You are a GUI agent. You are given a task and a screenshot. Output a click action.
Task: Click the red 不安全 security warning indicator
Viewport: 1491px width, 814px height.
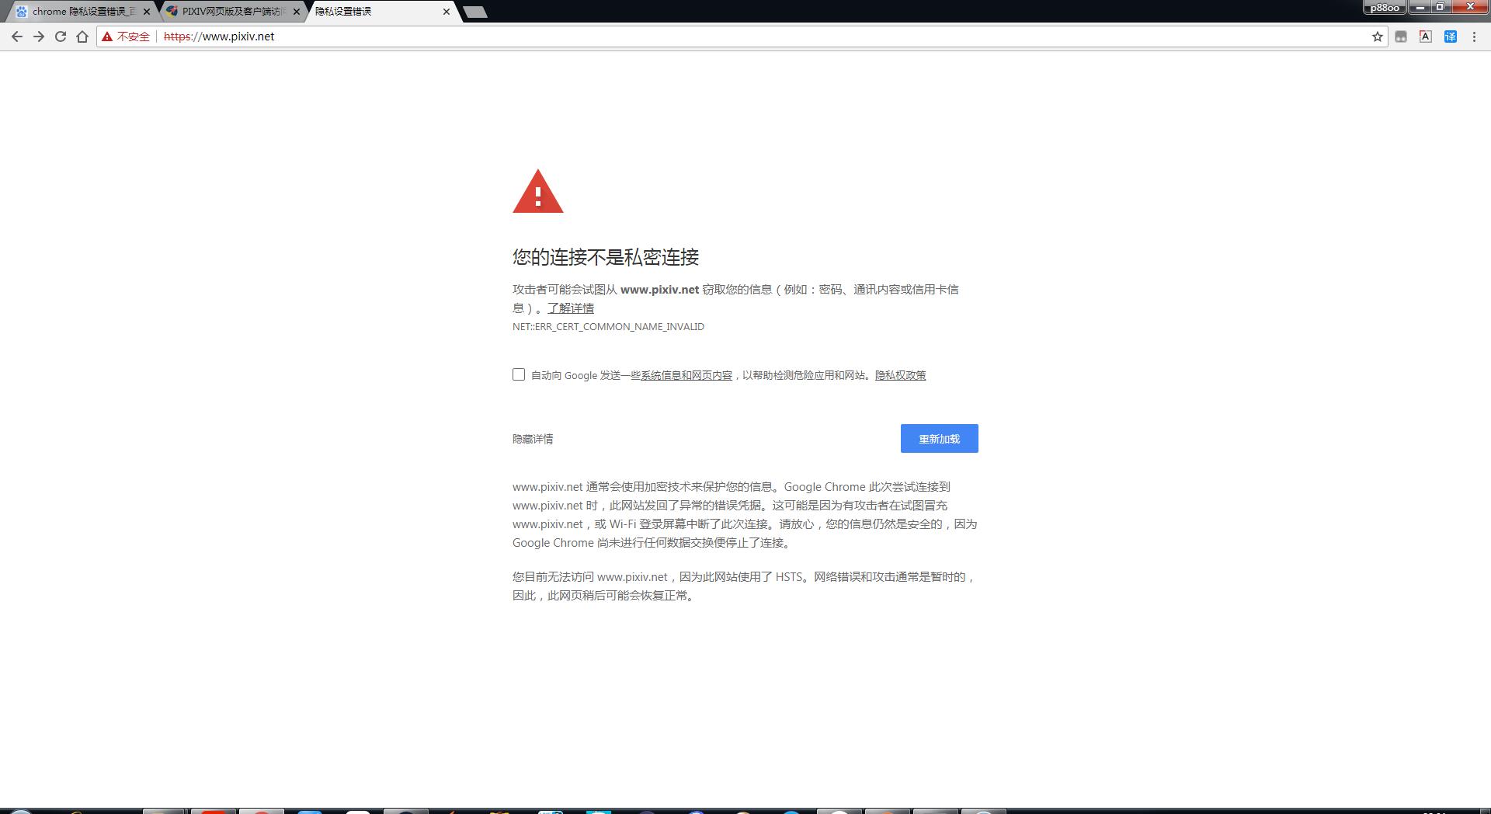(x=126, y=37)
